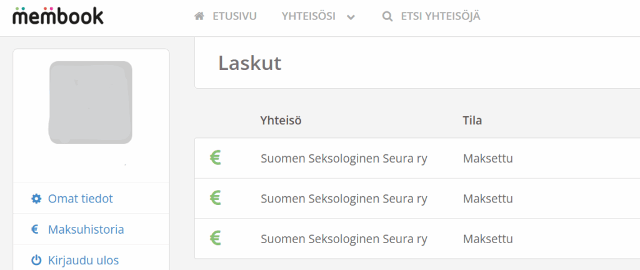Click the green euro icon in first invoice row
Viewport: 640px width, 270px height.
pyautogui.click(x=216, y=158)
